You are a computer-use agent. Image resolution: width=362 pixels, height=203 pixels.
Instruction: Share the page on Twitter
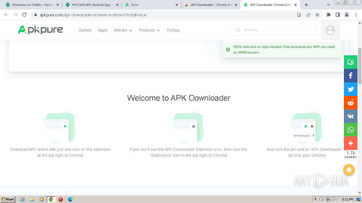click(x=351, y=89)
